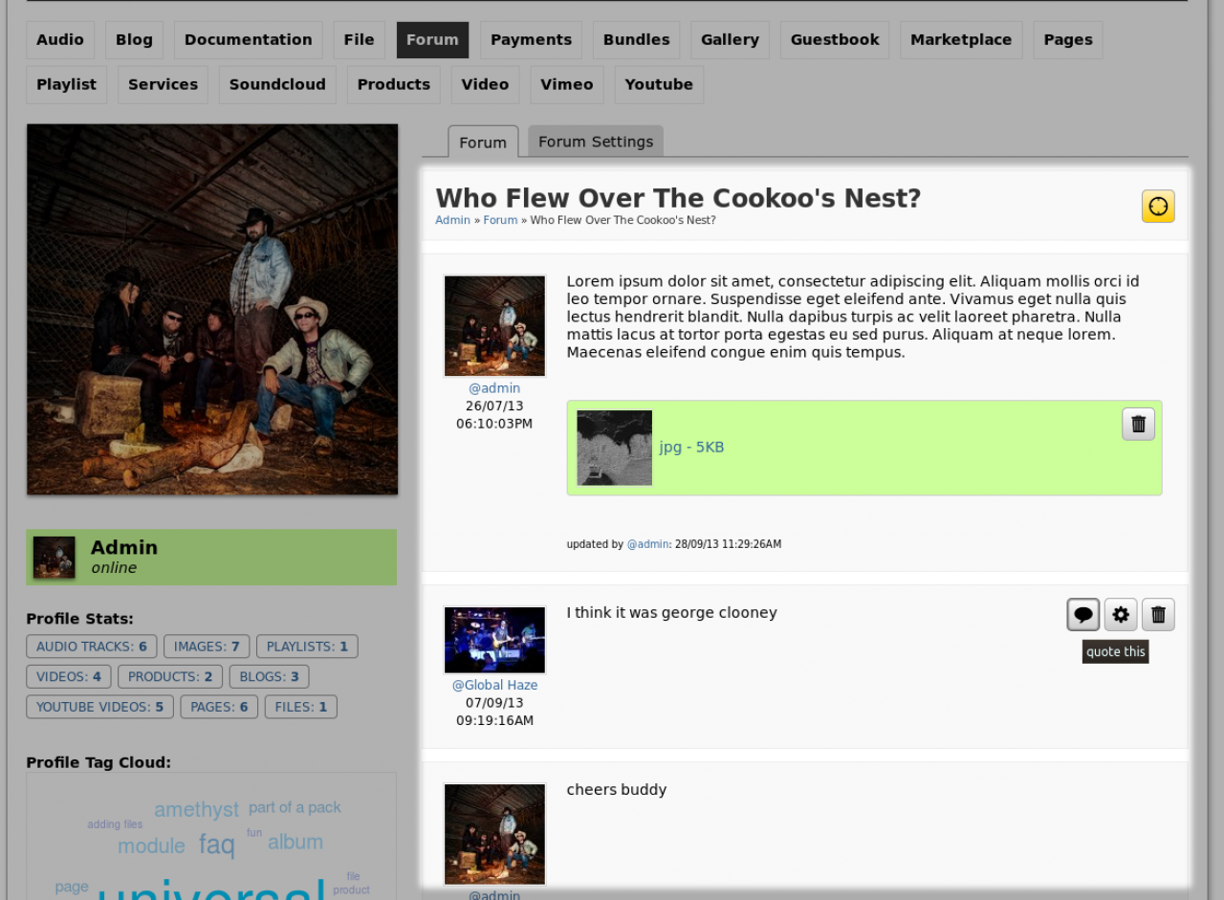Open settings gear on George Clooney post
This screenshot has width=1224, height=900.
1121,615
